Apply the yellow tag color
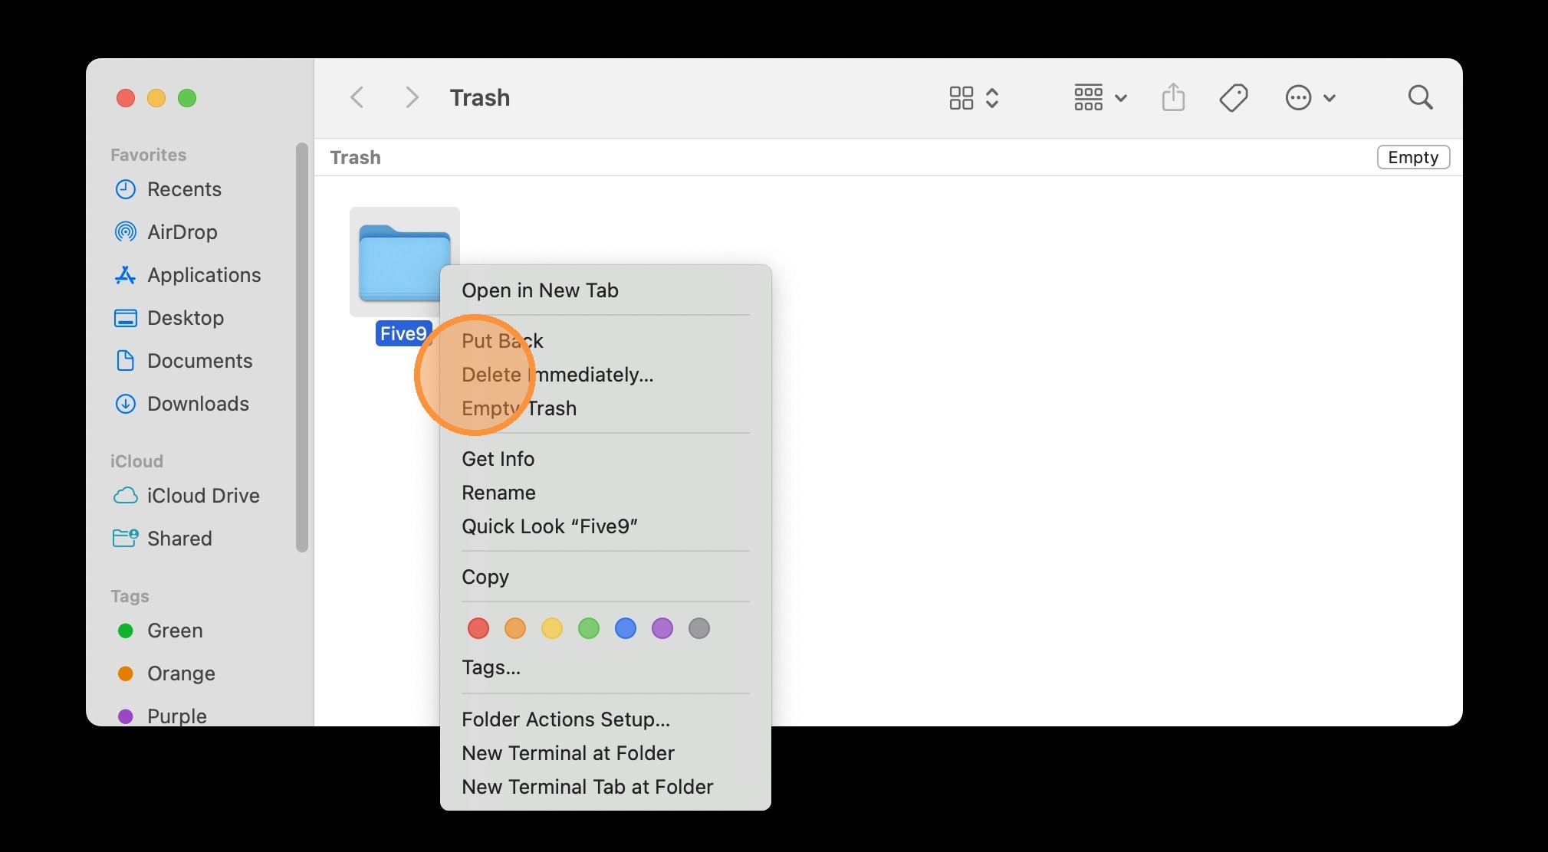1548x852 pixels. (x=552, y=629)
